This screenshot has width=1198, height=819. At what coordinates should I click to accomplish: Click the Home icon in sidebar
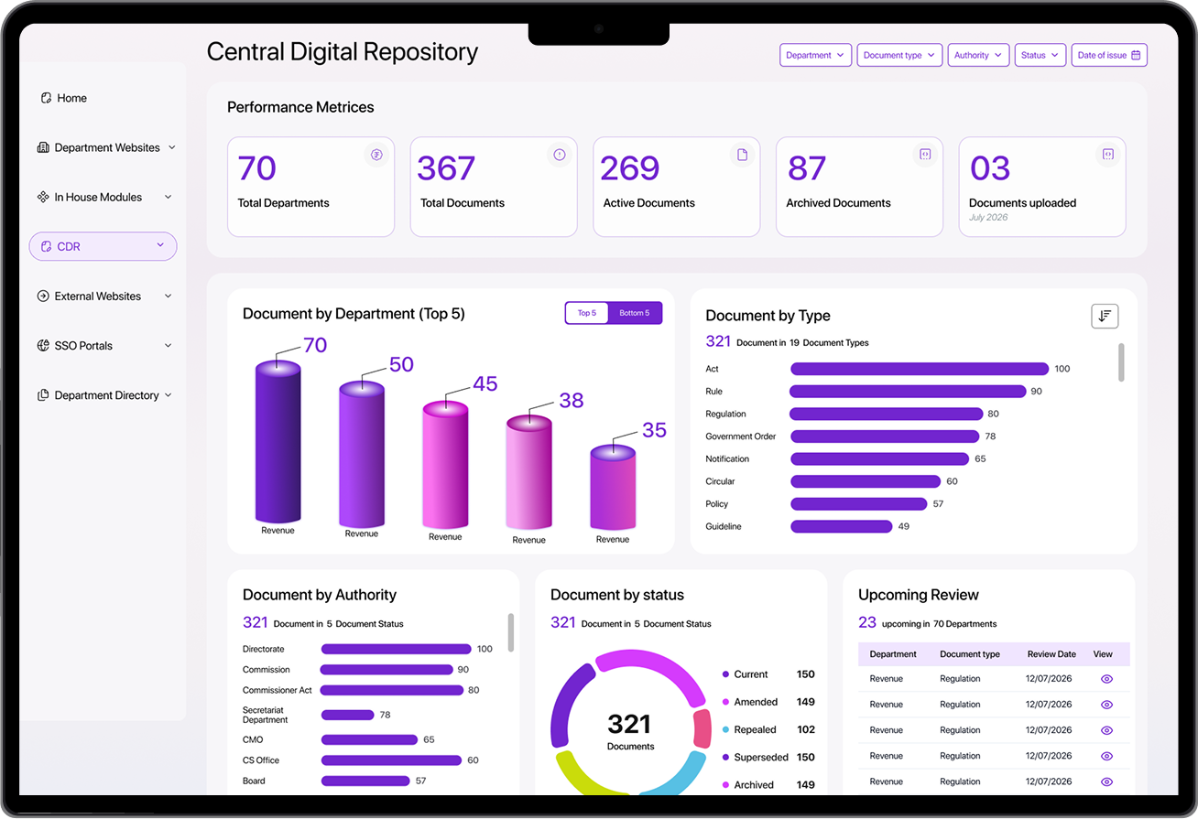[46, 98]
